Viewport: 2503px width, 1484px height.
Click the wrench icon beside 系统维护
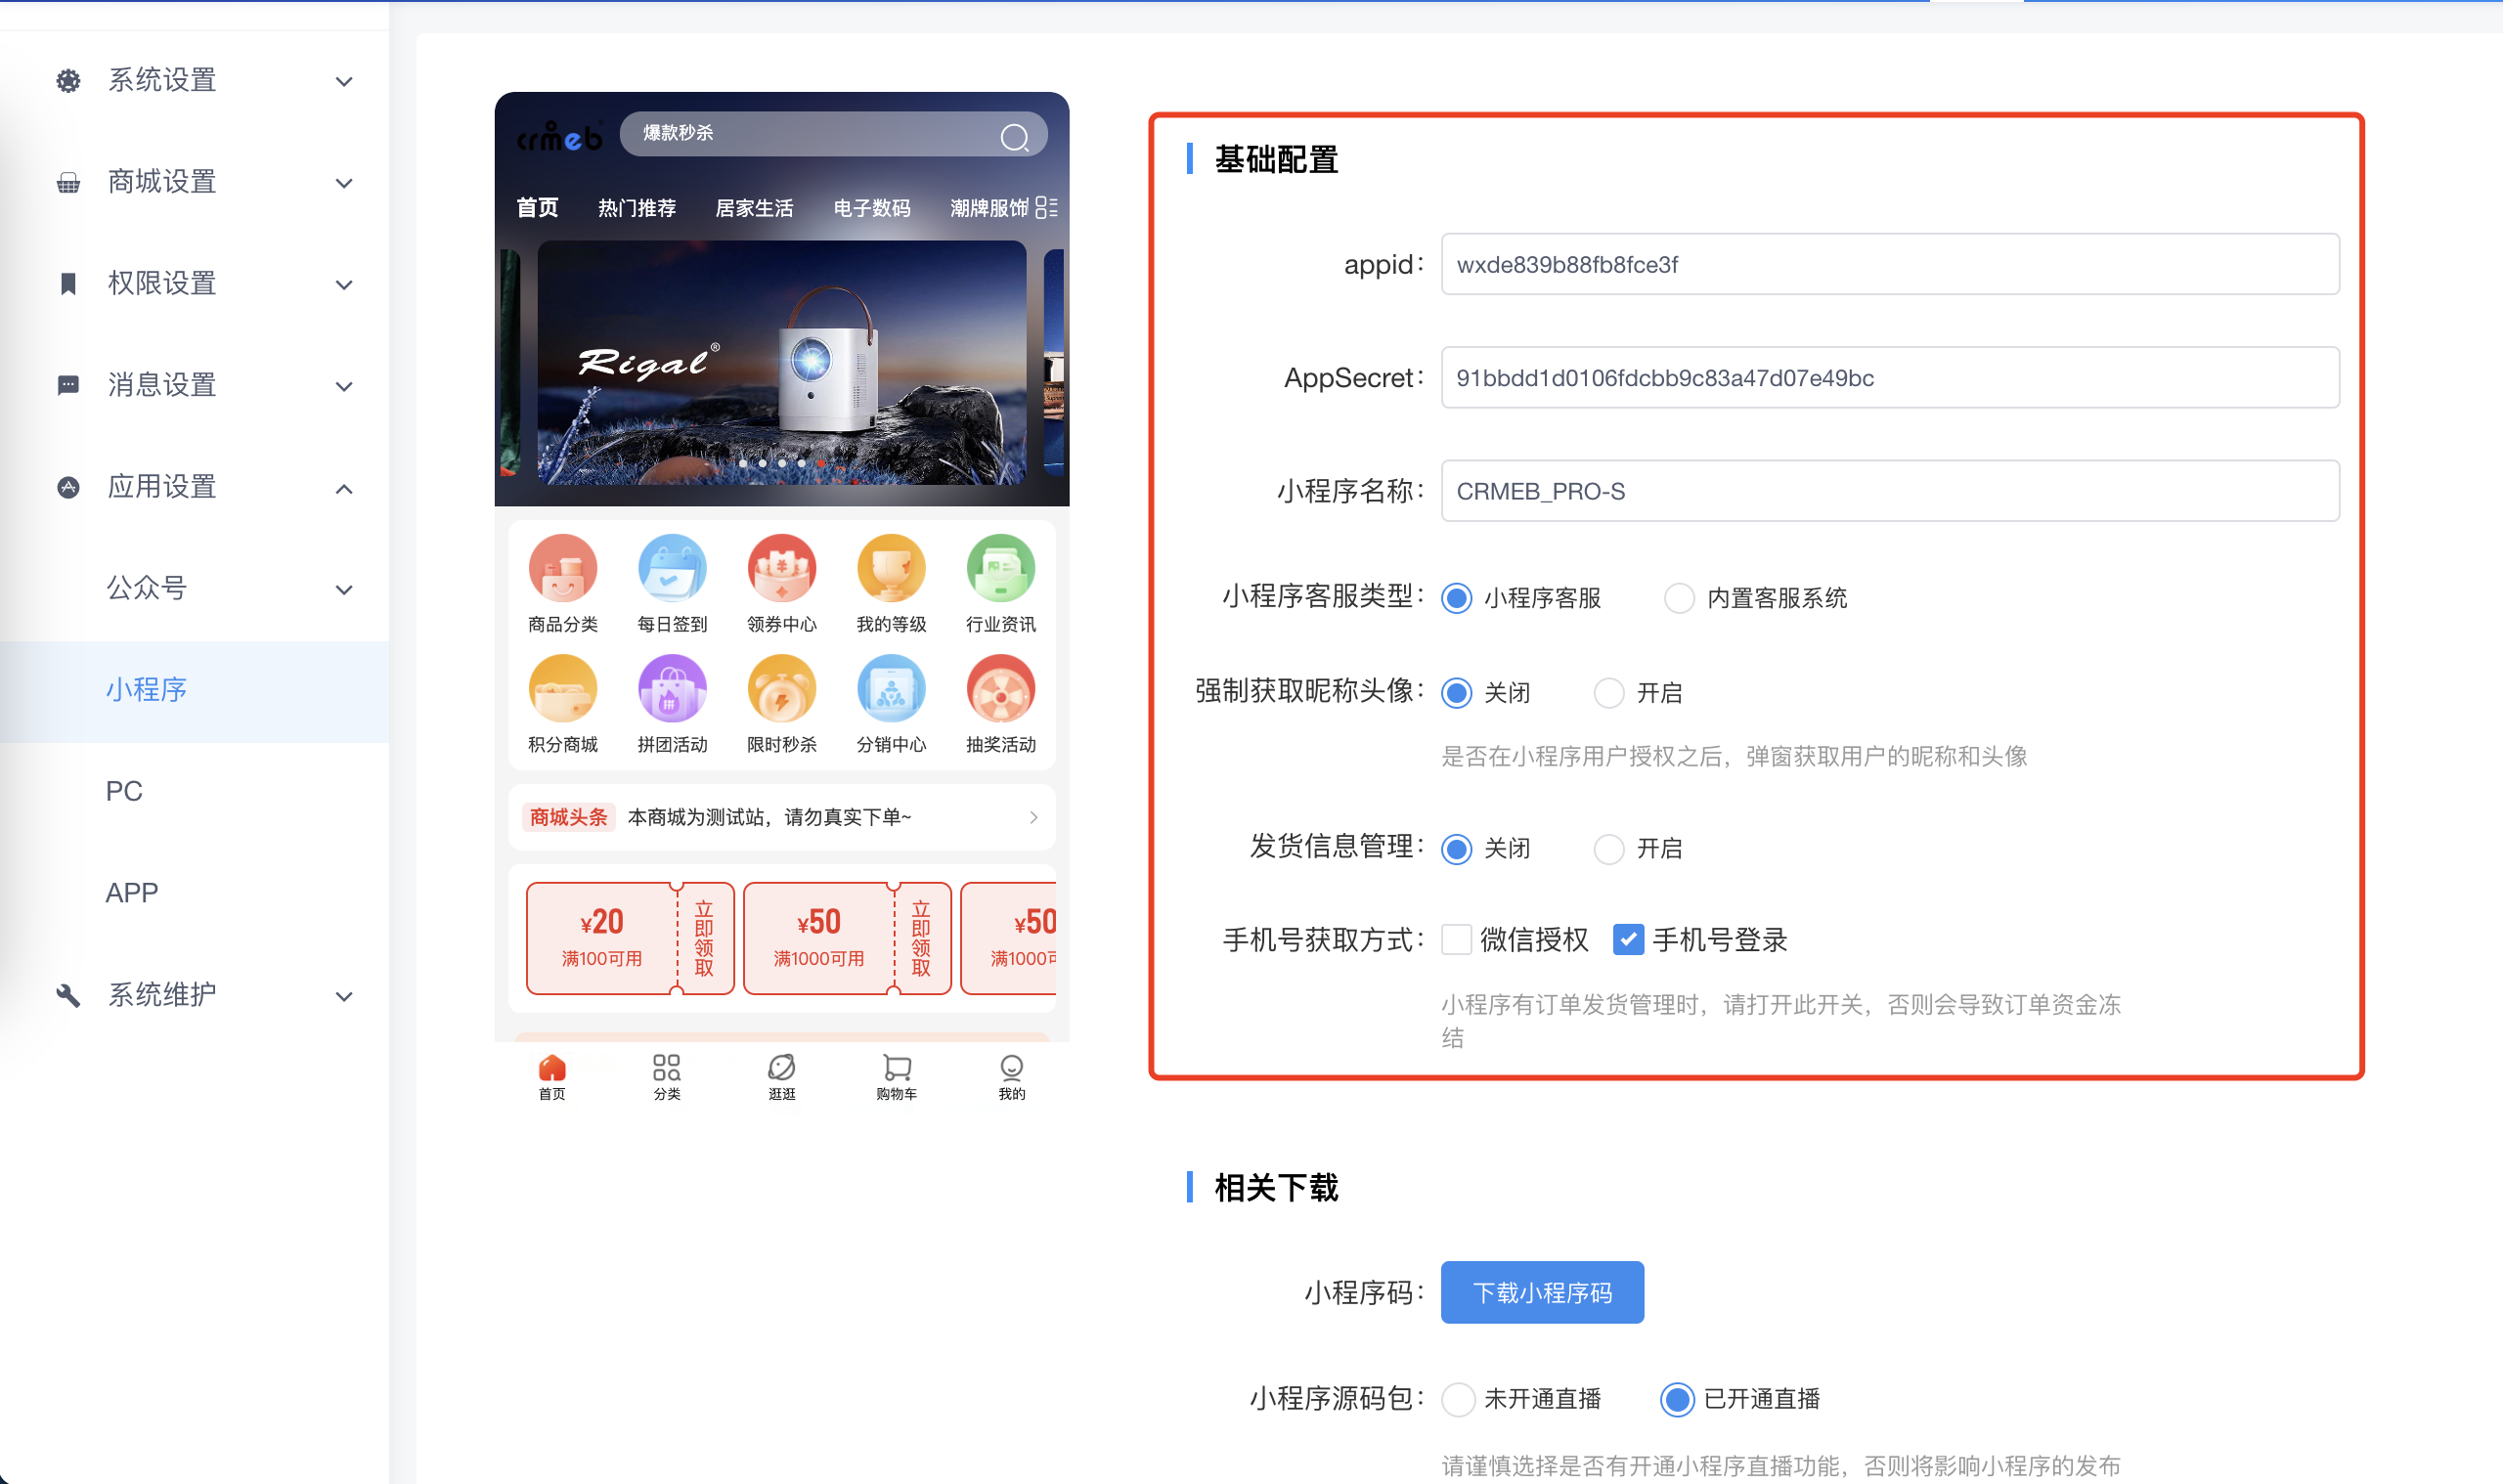coord(68,995)
